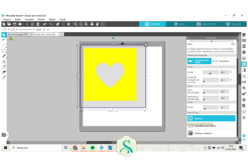Screen dimensions: 248x165
Task: Add a new document tab with plus
Action: click(62, 34)
